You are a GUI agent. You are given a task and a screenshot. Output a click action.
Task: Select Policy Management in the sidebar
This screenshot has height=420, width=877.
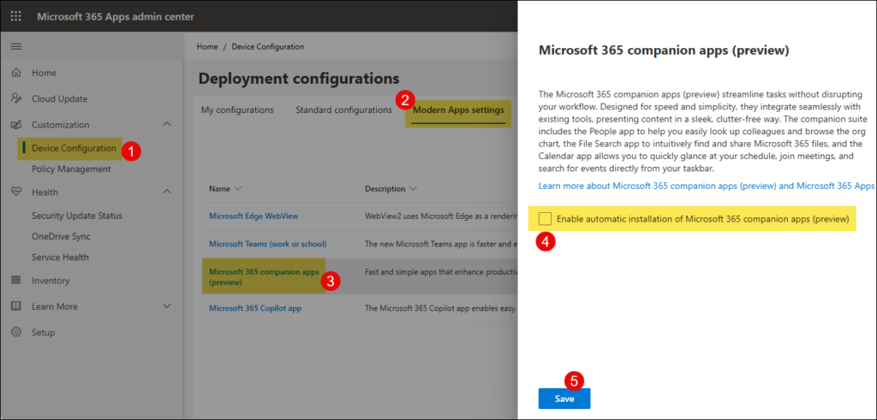pyautogui.click(x=71, y=169)
